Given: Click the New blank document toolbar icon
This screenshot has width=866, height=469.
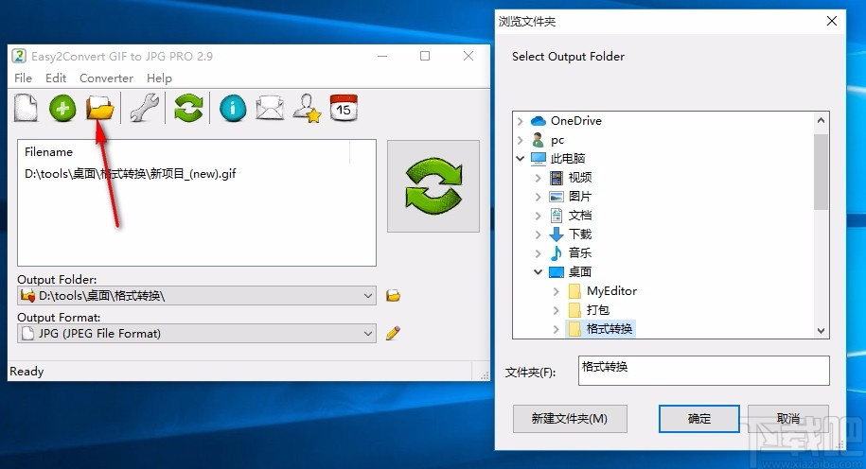Looking at the screenshot, I should pos(26,108).
